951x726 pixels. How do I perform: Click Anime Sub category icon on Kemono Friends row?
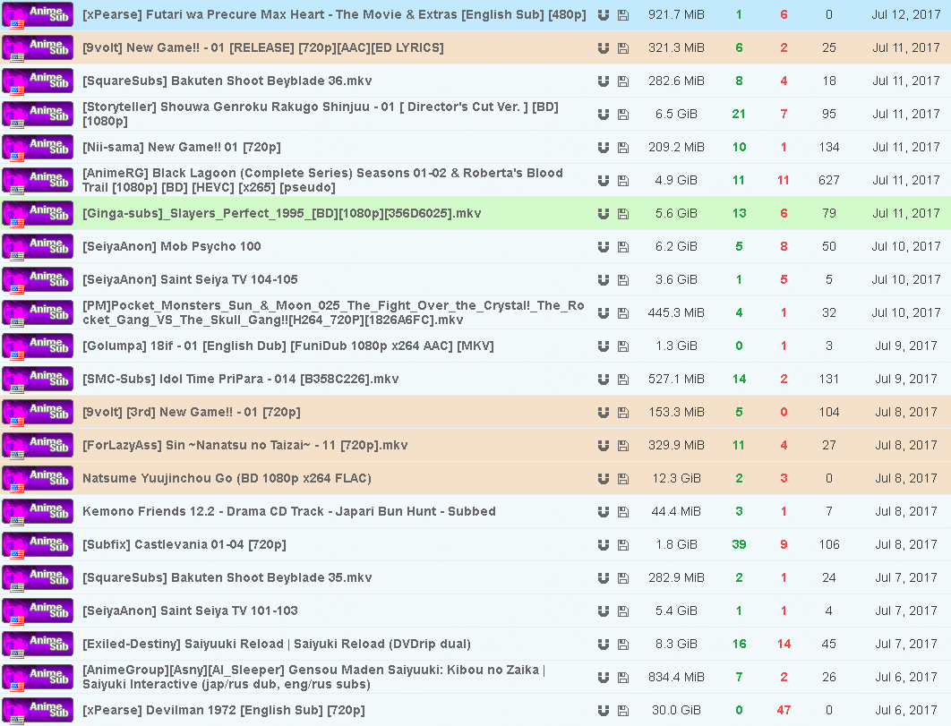click(38, 512)
